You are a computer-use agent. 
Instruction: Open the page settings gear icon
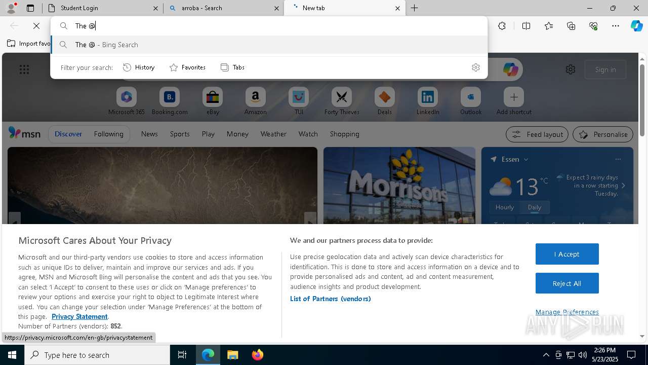(571, 69)
